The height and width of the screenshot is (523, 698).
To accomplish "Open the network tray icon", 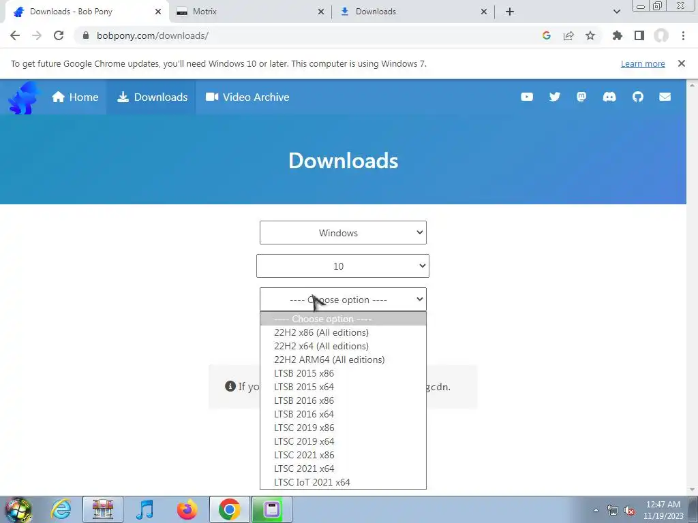I will 613,510.
